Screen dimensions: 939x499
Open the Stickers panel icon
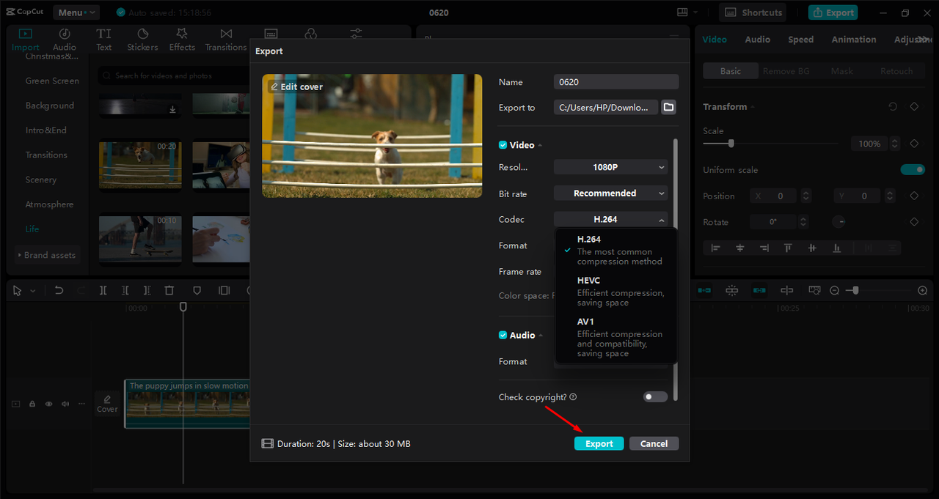click(143, 34)
